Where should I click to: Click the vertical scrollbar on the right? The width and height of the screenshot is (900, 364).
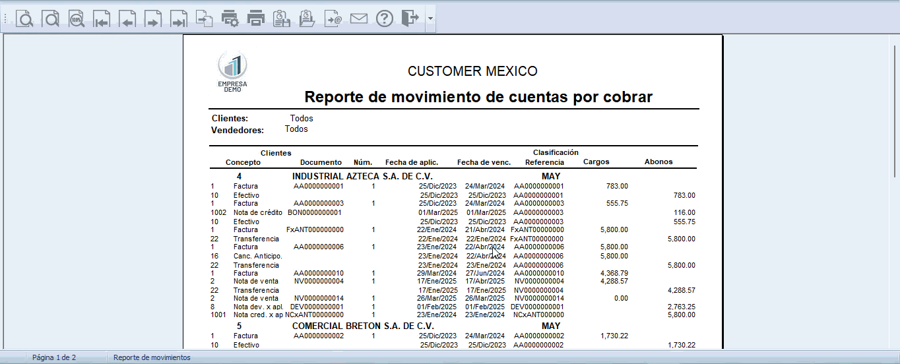[x=894, y=190]
